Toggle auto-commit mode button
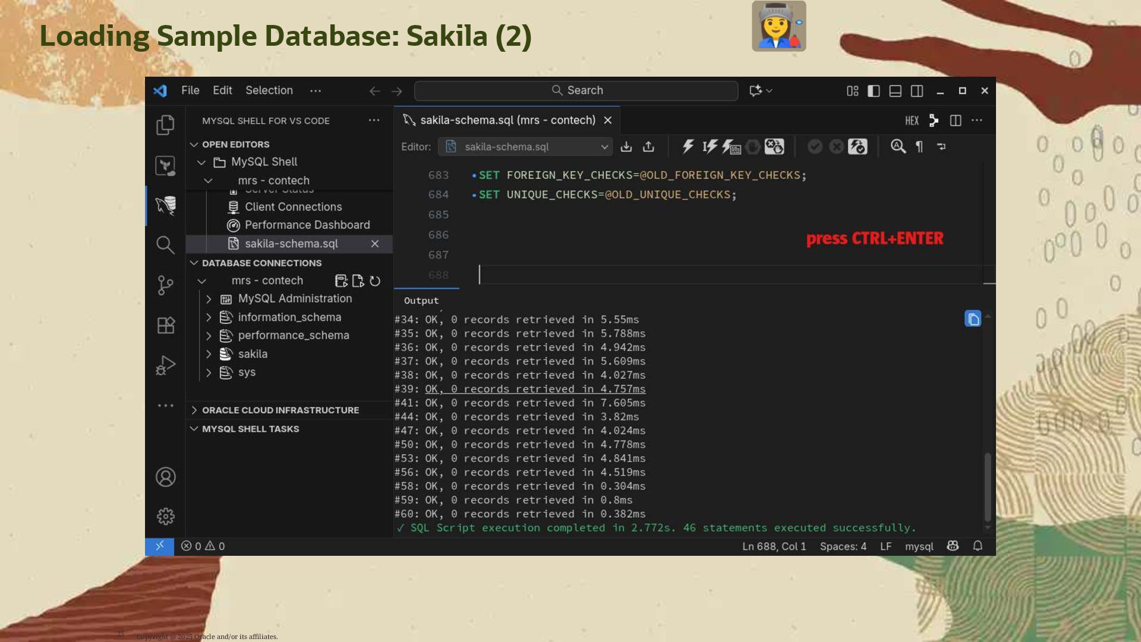This screenshot has width=1141, height=642. point(857,147)
